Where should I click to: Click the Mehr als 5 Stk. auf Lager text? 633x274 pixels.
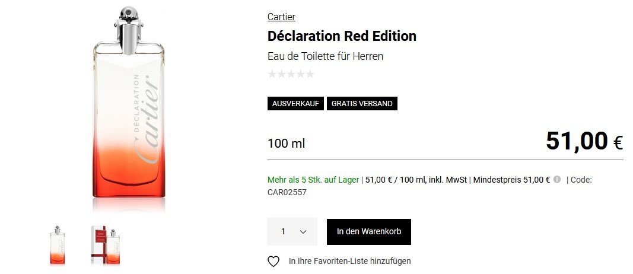point(313,179)
